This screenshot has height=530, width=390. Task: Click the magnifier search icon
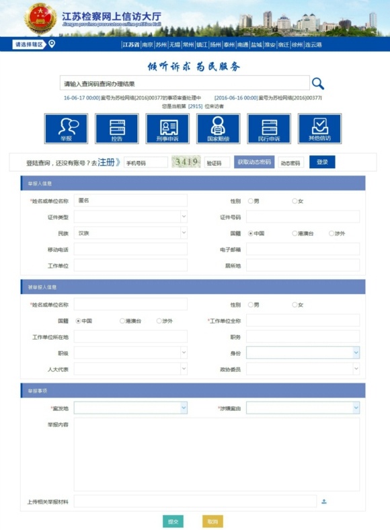pos(317,83)
